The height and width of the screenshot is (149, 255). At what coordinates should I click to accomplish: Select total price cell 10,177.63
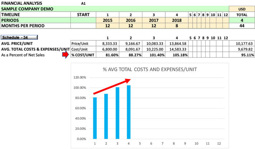[x=242, y=44]
